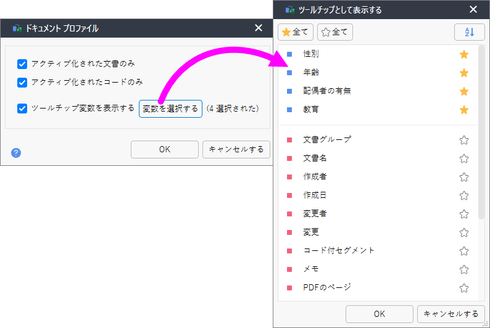Screen dimensions: 490x328
Task: Select the 年齢 list entry text
Action: tap(311, 72)
